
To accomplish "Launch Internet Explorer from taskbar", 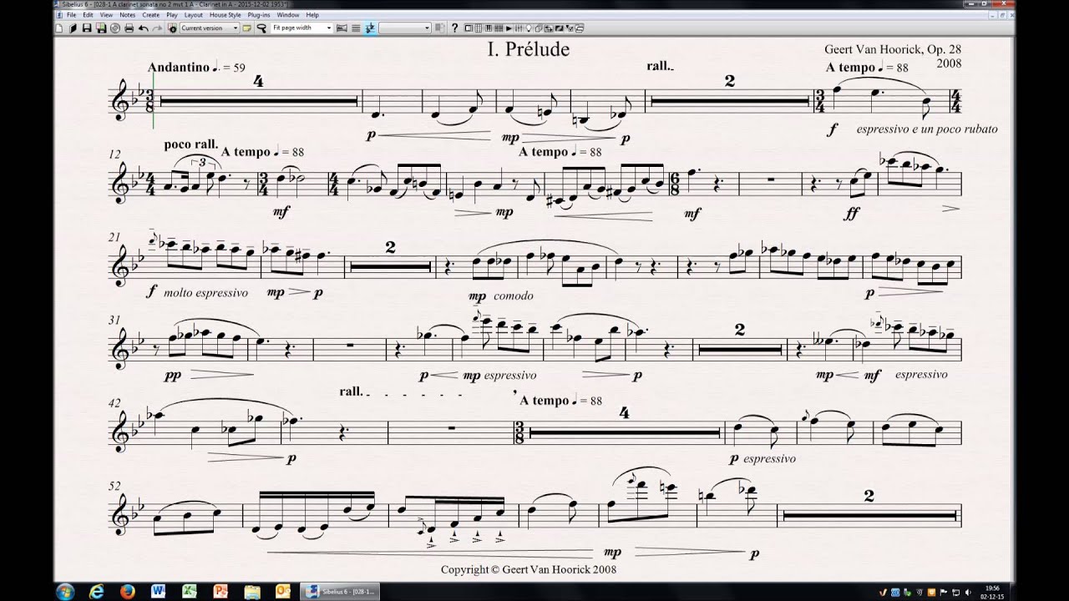I will point(97,591).
